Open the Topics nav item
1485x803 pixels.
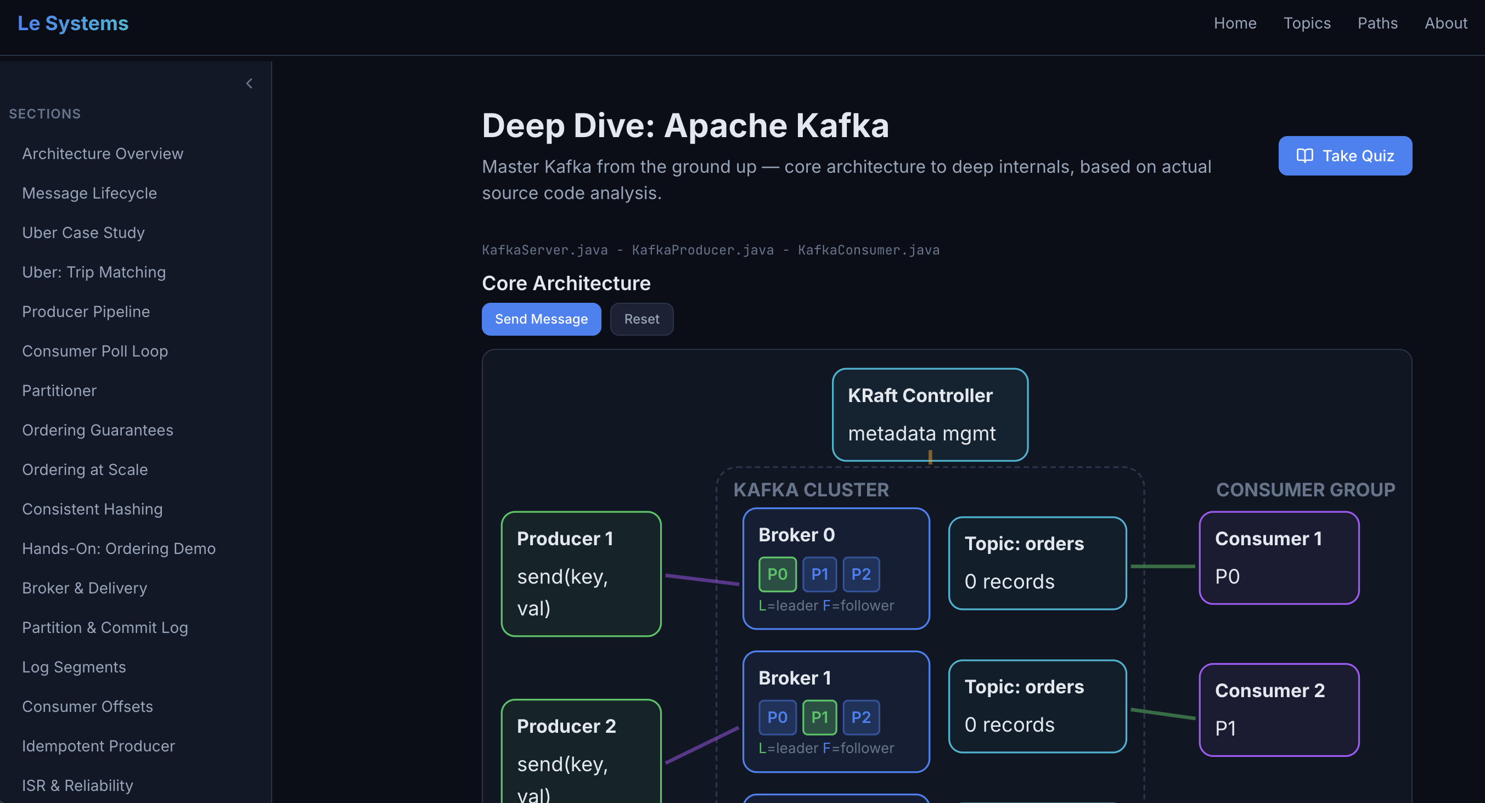click(1306, 23)
